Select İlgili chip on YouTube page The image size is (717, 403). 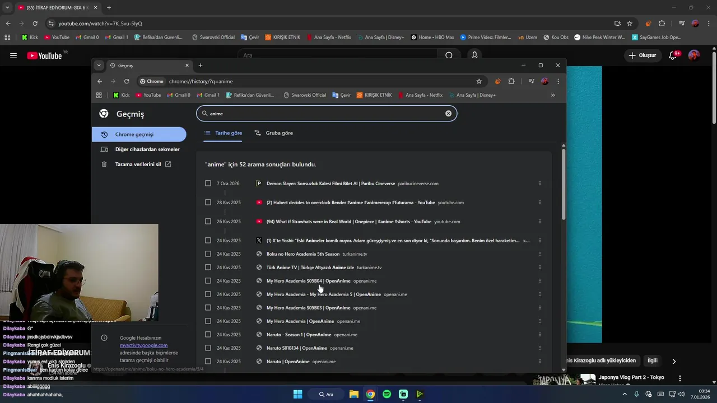[x=652, y=360]
